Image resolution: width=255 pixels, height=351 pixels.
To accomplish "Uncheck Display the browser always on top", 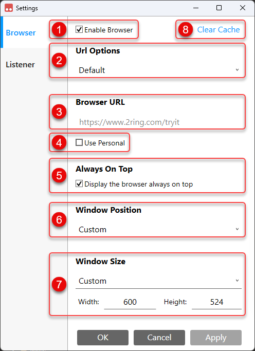I will [79, 184].
